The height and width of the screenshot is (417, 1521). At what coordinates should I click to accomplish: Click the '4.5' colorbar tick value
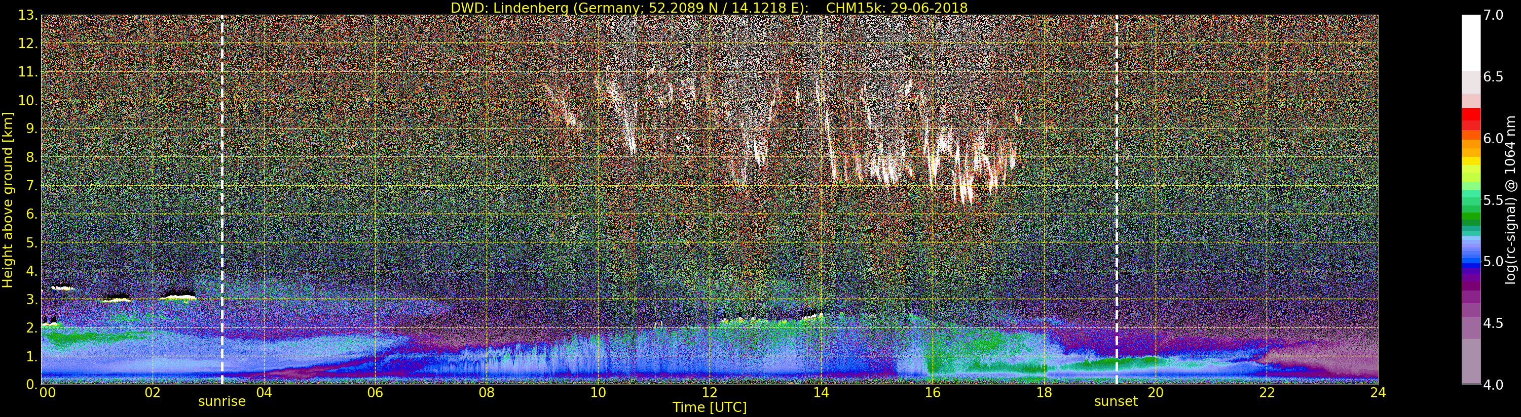[1494, 323]
